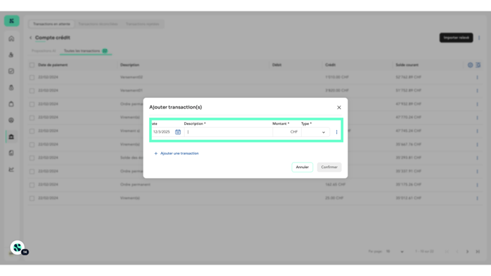Open row menu for balance 35'012.61 CHF

477,198
